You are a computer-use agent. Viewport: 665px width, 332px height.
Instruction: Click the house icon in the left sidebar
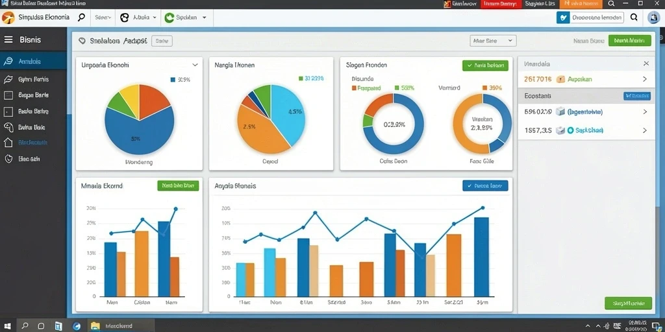click(x=8, y=142)
